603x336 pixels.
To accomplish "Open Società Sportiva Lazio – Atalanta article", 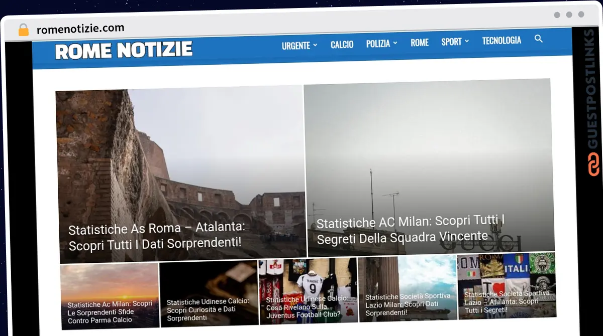I will pos(507,301).
